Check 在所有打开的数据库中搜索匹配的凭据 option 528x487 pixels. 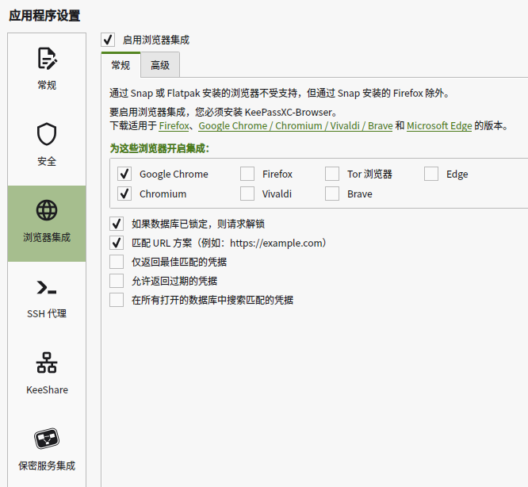[117, 300]
